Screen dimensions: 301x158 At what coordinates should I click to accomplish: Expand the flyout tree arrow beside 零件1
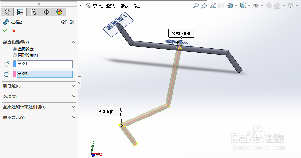(x=81, y=6)
